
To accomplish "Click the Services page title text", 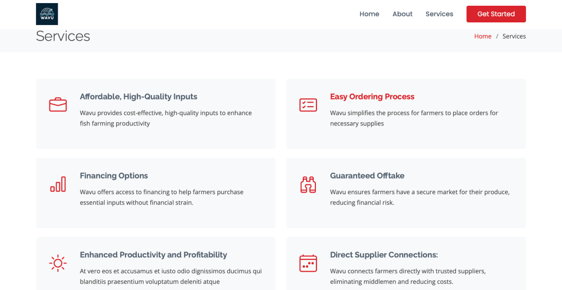I will tap(63, 36).
